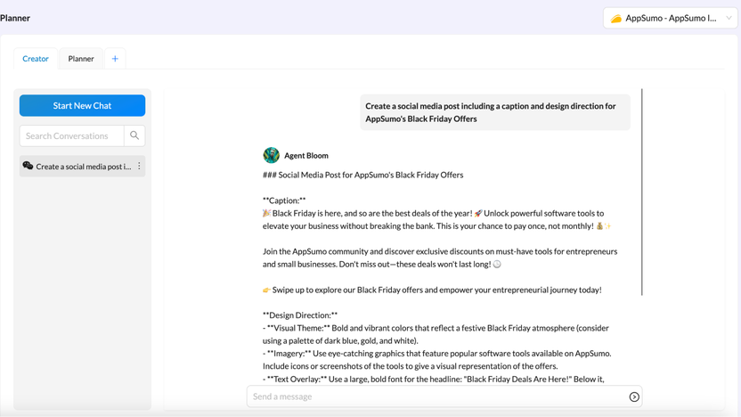Viewport: 741px width, 417px height.
Task: Click the chat panel vertical scrollbar
Action: tap(642, 192)
